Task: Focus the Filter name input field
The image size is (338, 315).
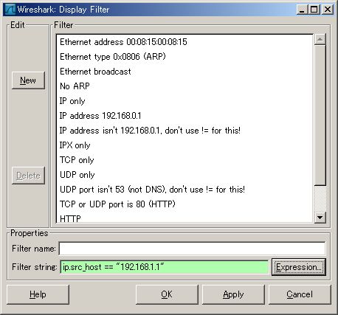Action: pos(192,249)
